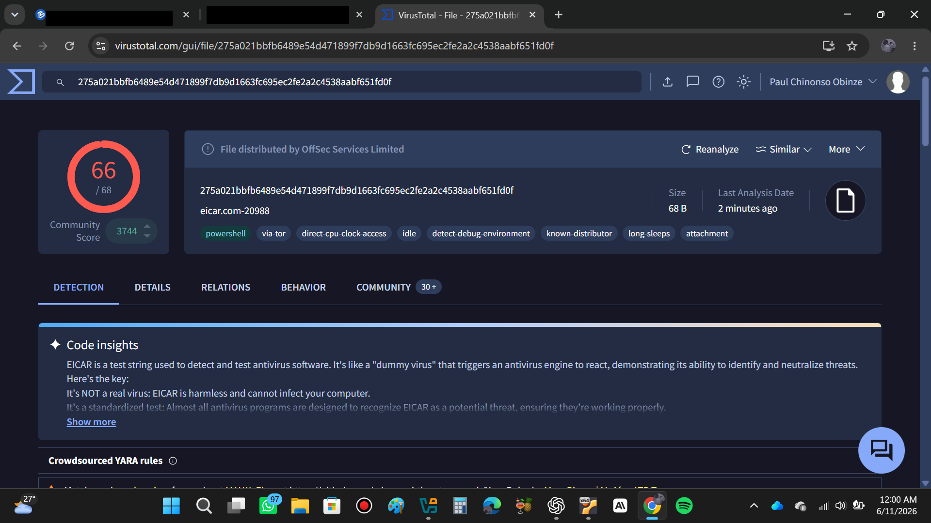Open the floating chat bubble button

[881, 450]
